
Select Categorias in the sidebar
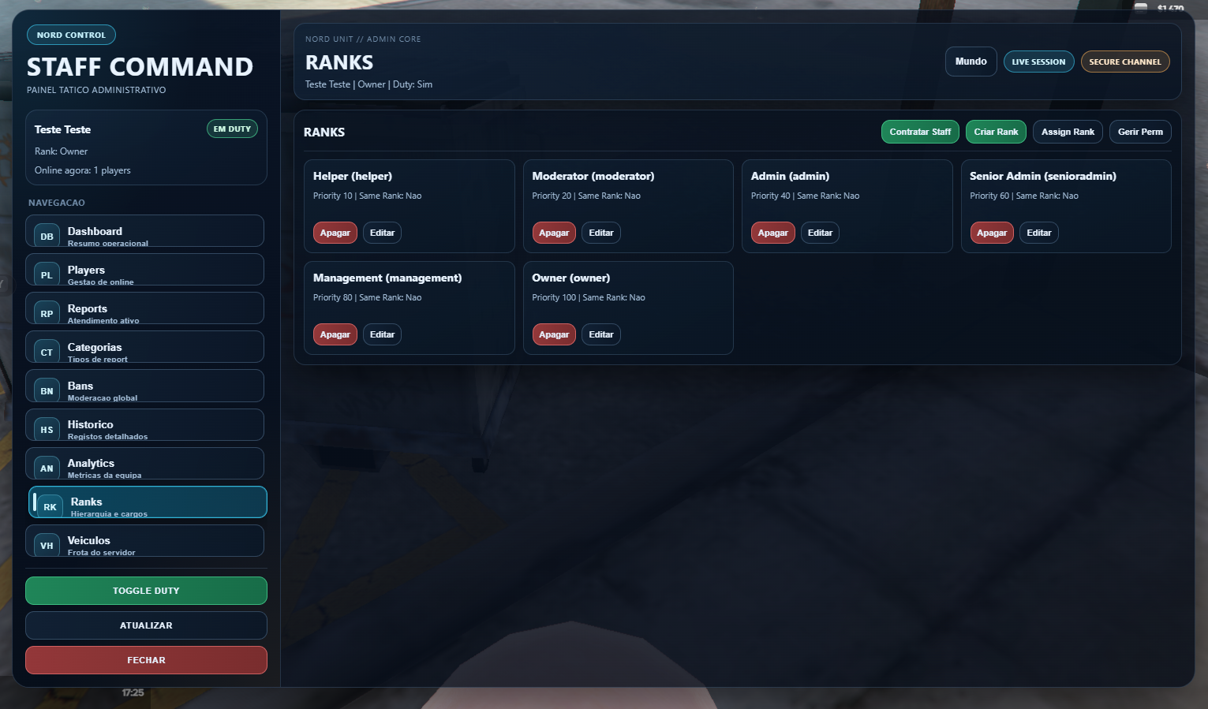point(144,347)
